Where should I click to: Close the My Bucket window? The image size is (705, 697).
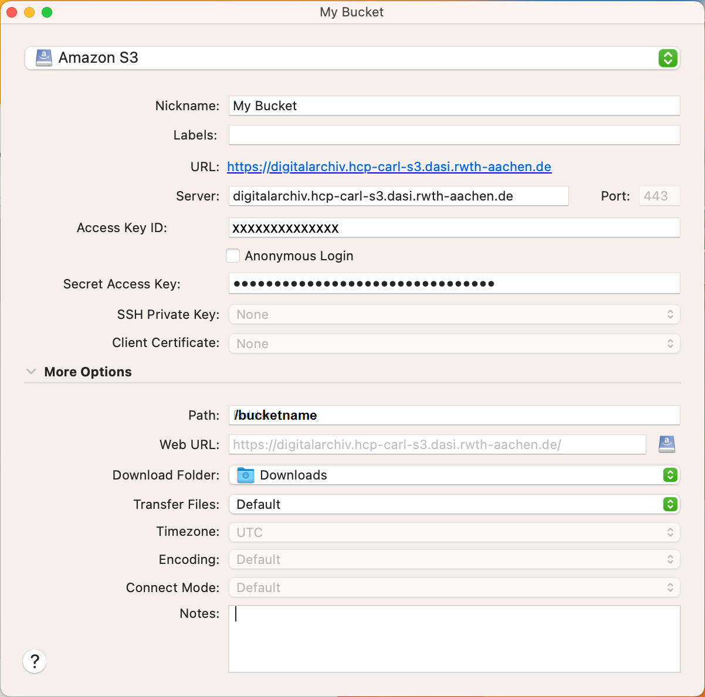point(12,12)
